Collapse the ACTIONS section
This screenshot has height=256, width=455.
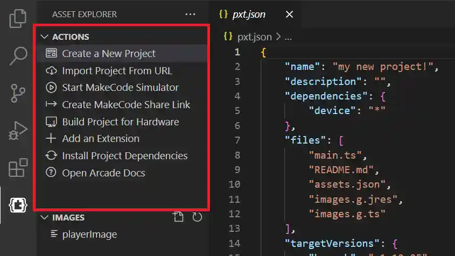pyautogui.click(x=44, y=37)
